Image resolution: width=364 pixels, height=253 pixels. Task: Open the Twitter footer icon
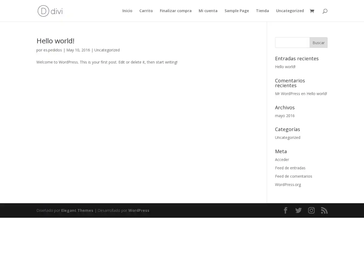tap(298, 210)
